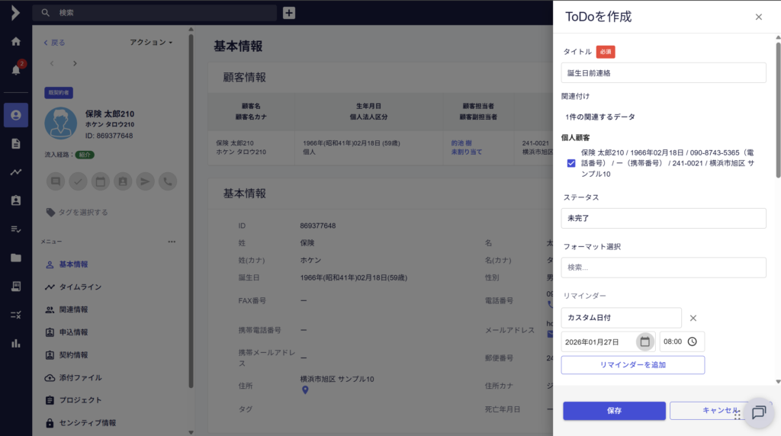The height and width of the screenshot is (436, 781).
Task: Open the chat support bubble icon
Action: coord(758,412)
